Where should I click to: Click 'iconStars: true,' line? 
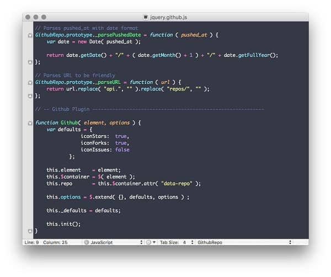(105, 136)
